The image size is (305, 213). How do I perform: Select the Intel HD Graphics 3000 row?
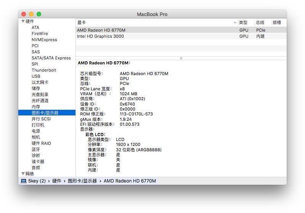coord(181,36)
